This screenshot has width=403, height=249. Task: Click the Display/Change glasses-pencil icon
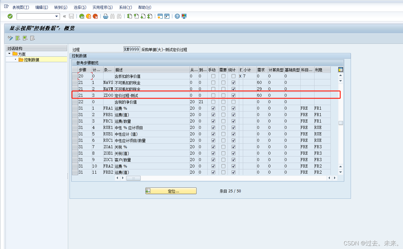click(10, 38)
